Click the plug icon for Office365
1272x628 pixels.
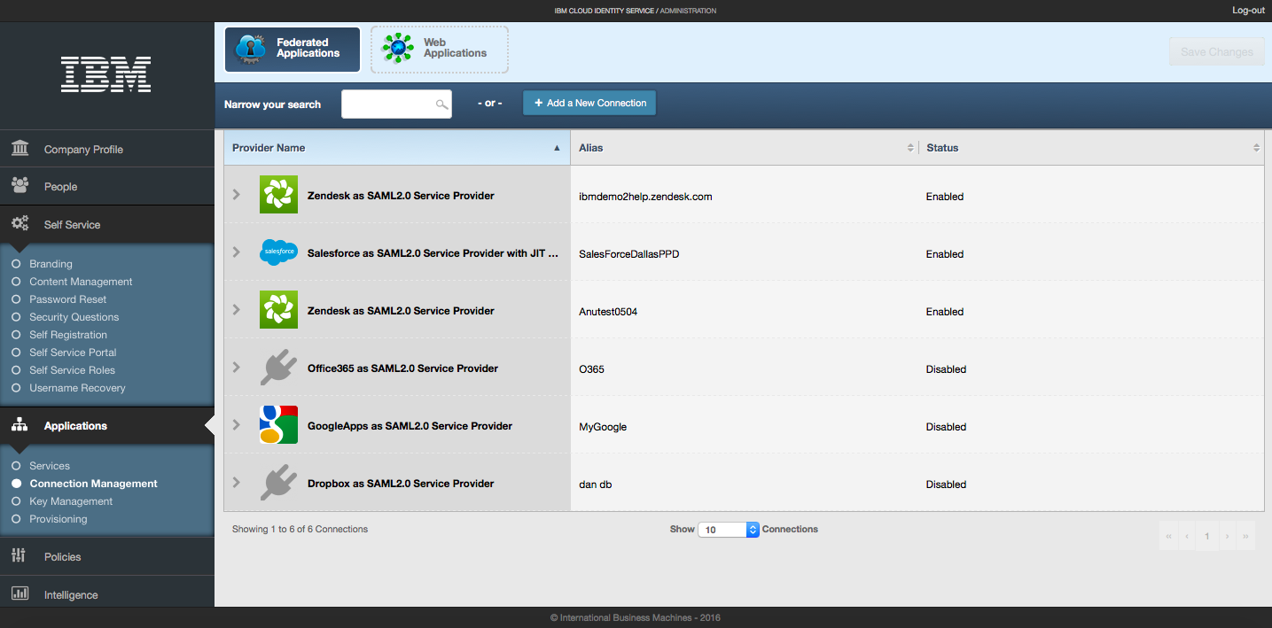tap(278, 368)
